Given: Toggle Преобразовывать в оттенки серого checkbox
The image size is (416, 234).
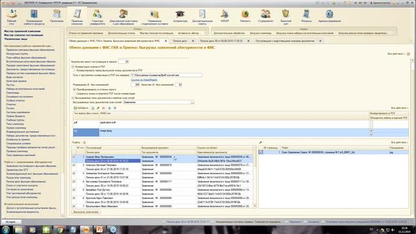Looking at the screenshot, I should 75,90.
